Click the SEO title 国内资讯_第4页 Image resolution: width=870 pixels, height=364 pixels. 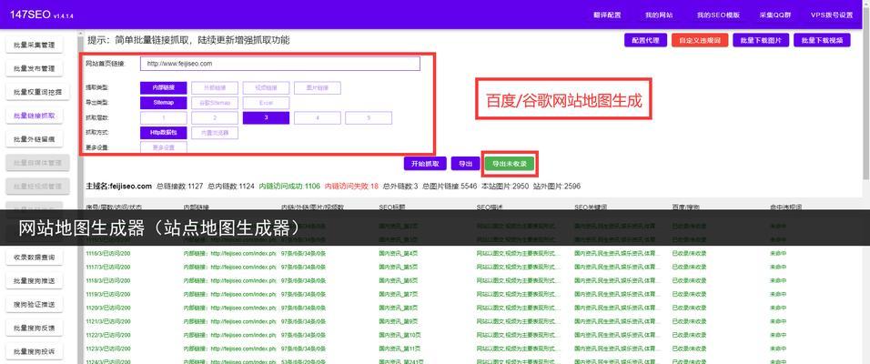click(399, 253)
